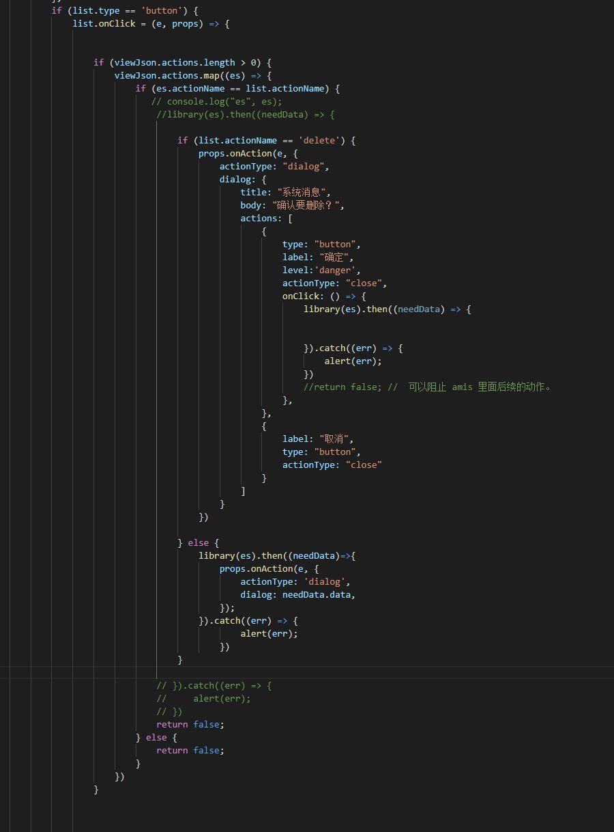Viewport: 614px width, 832px height.
Task: Click the line 'label: "取消",'
Action: click(x=319, y=439)
